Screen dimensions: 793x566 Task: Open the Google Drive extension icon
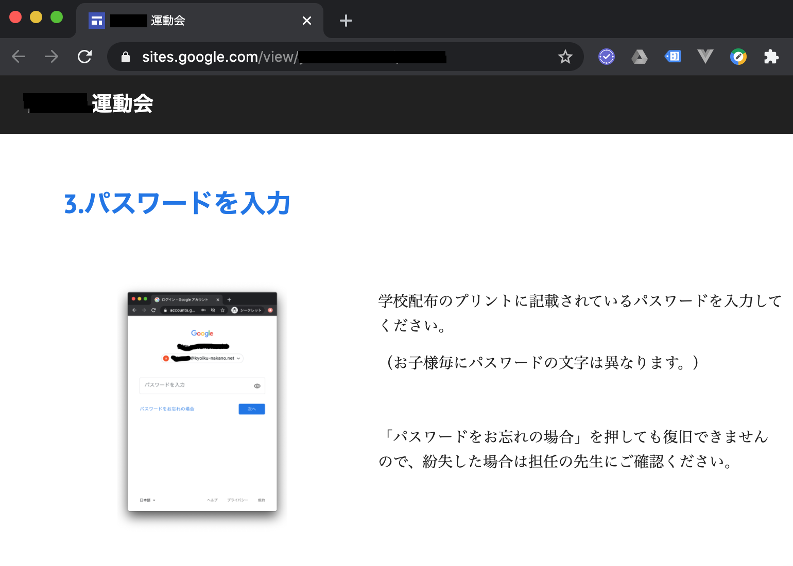639,57
